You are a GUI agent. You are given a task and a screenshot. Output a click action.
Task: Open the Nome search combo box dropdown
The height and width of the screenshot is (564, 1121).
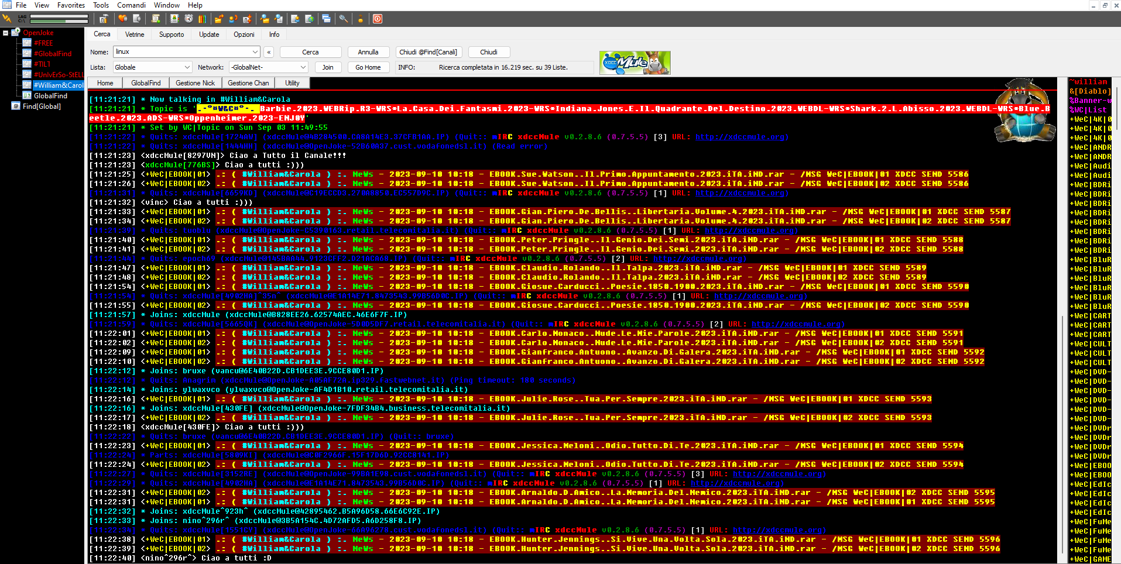255,52
